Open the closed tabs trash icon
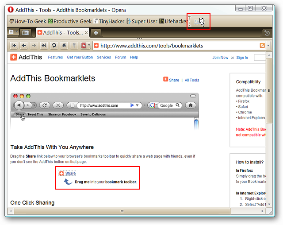Screen dimensions: 283x225 point(267,33)
